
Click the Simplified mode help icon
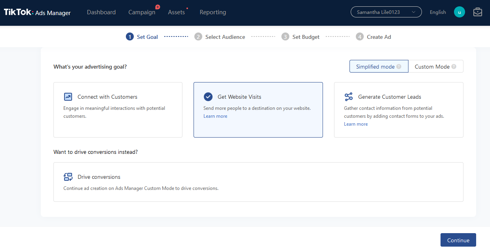399,67
